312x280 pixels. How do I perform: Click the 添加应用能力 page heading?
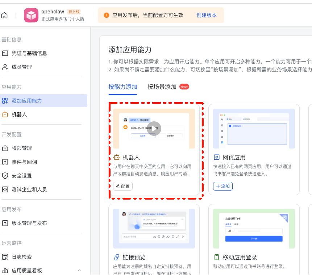tap(130, 50)
